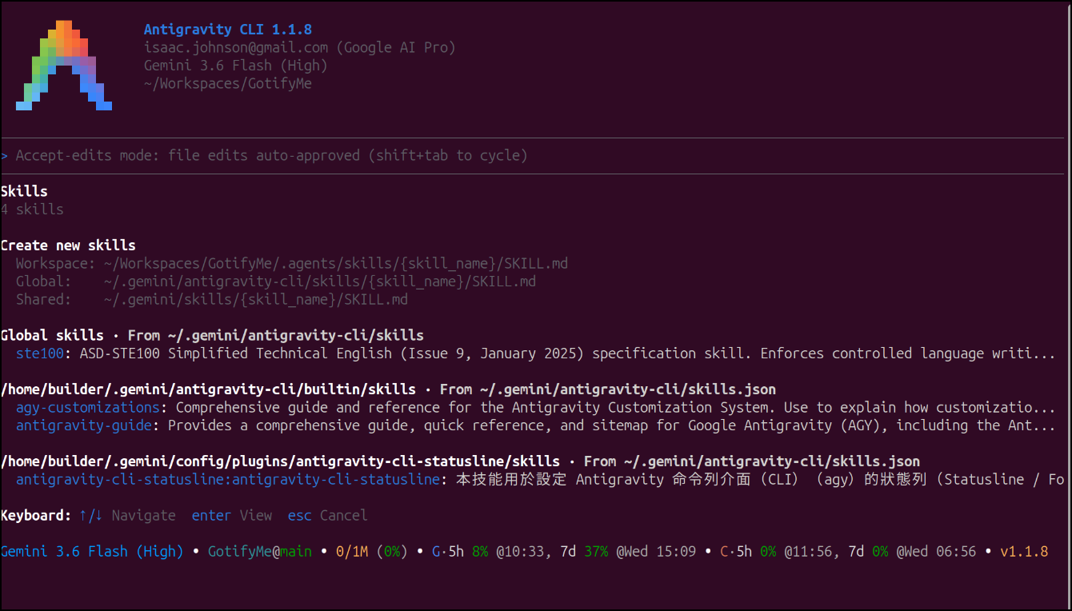Click the @Wed 15:09 reset time

656,551
